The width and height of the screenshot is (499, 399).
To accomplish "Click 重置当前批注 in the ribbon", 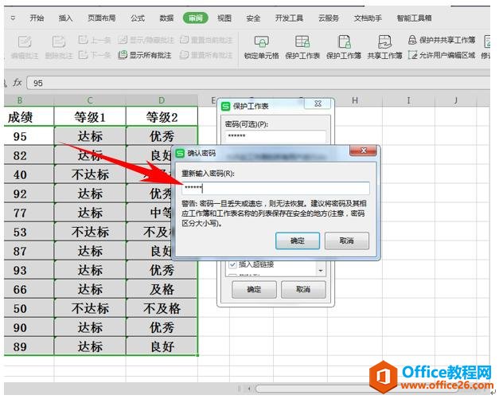I will pyautogui.click(x=206, y=40).
